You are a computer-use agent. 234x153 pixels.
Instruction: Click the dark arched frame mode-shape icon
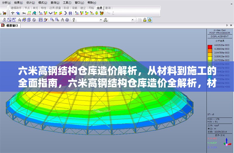34,13
